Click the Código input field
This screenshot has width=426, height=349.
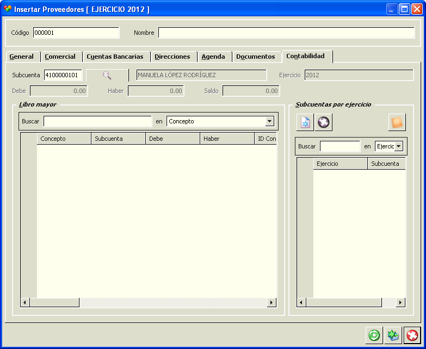[x=76, y=33]
